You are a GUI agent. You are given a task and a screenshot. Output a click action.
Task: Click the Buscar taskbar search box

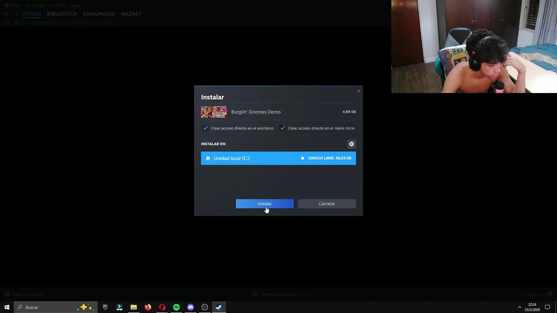[x=56, y=307]
